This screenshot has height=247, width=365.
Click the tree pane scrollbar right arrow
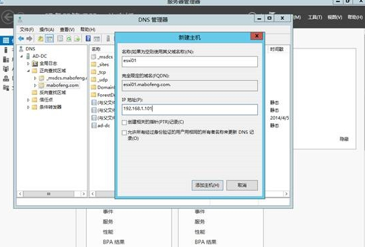click(84, 194)
